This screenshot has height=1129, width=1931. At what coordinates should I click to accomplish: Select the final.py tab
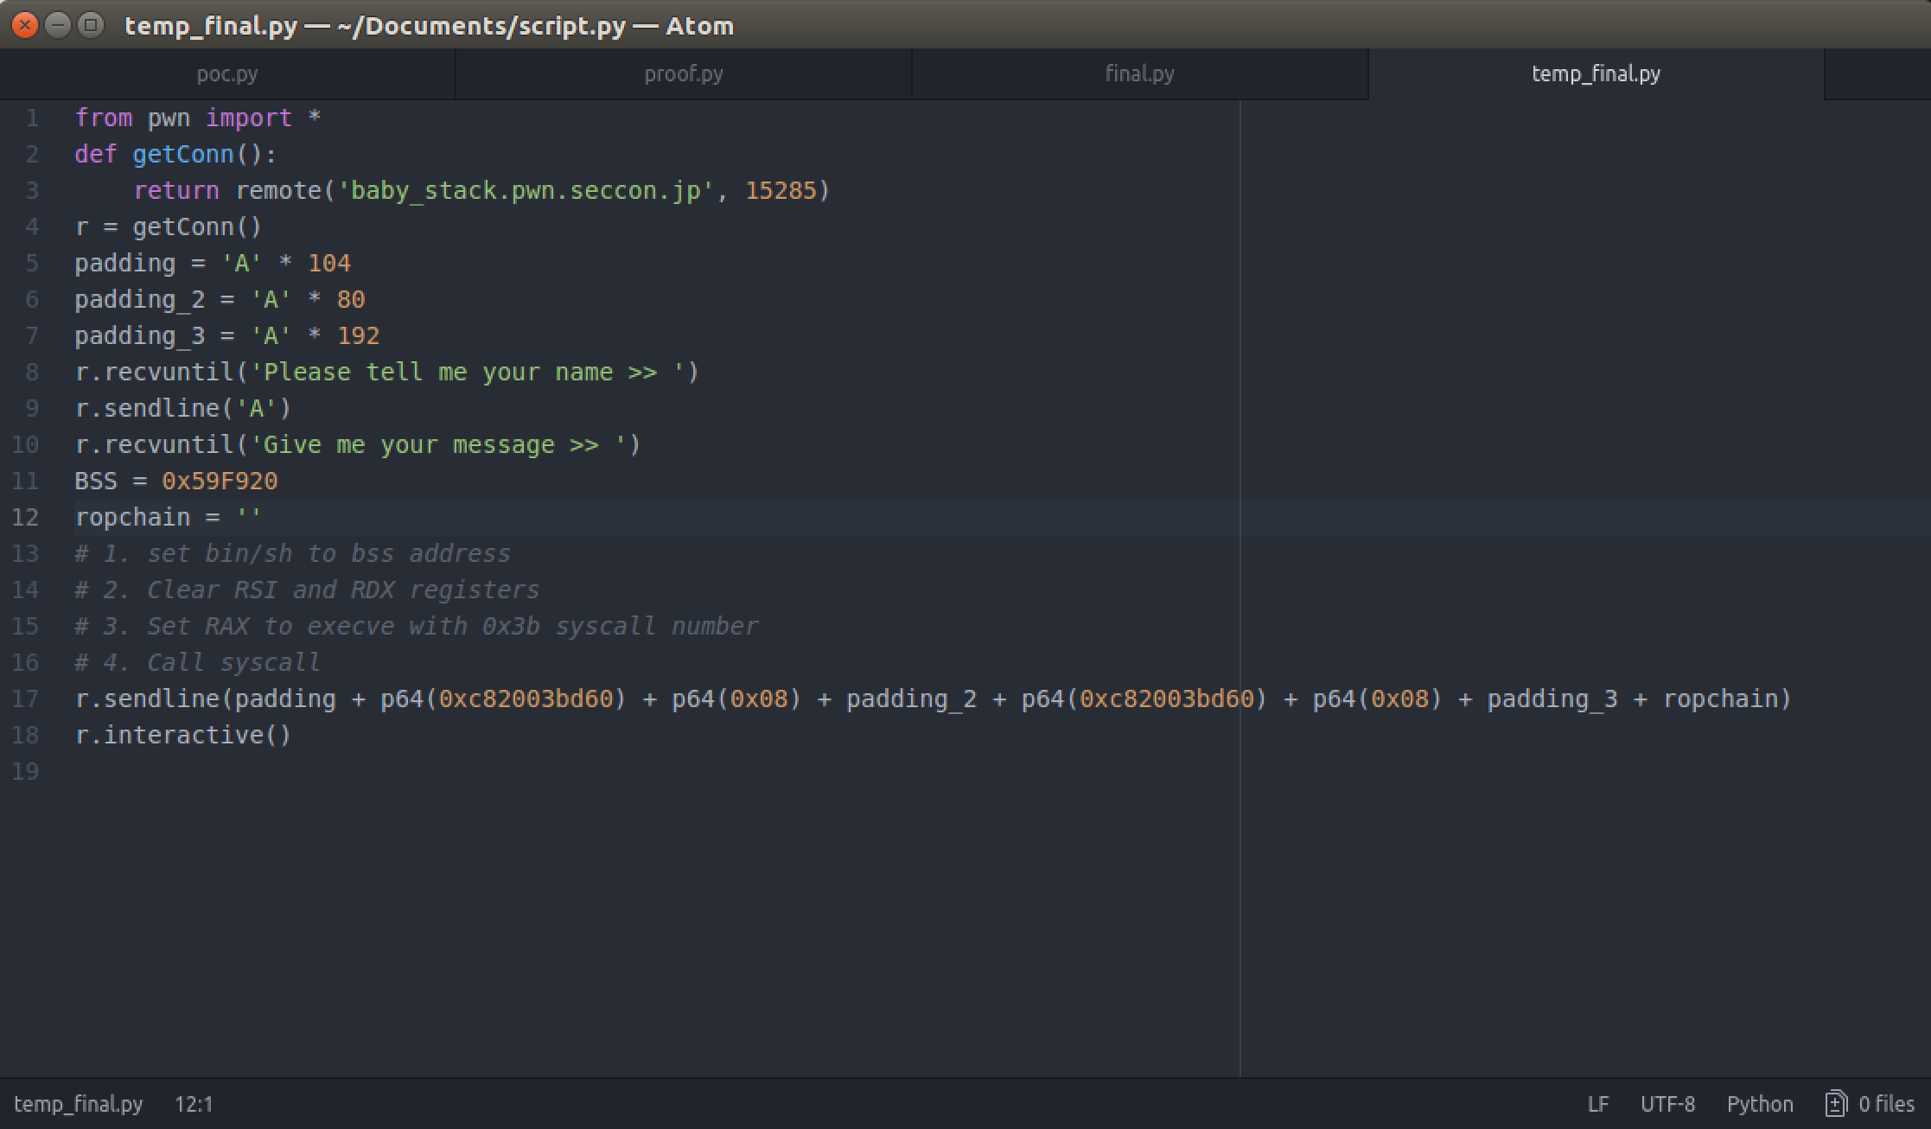1139,74
